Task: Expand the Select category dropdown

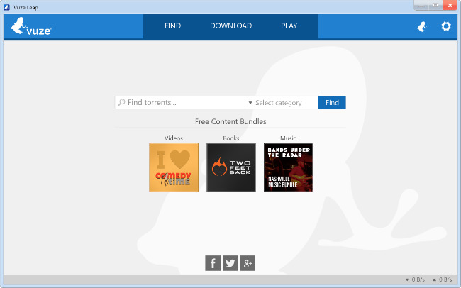Action: [281, 103]
